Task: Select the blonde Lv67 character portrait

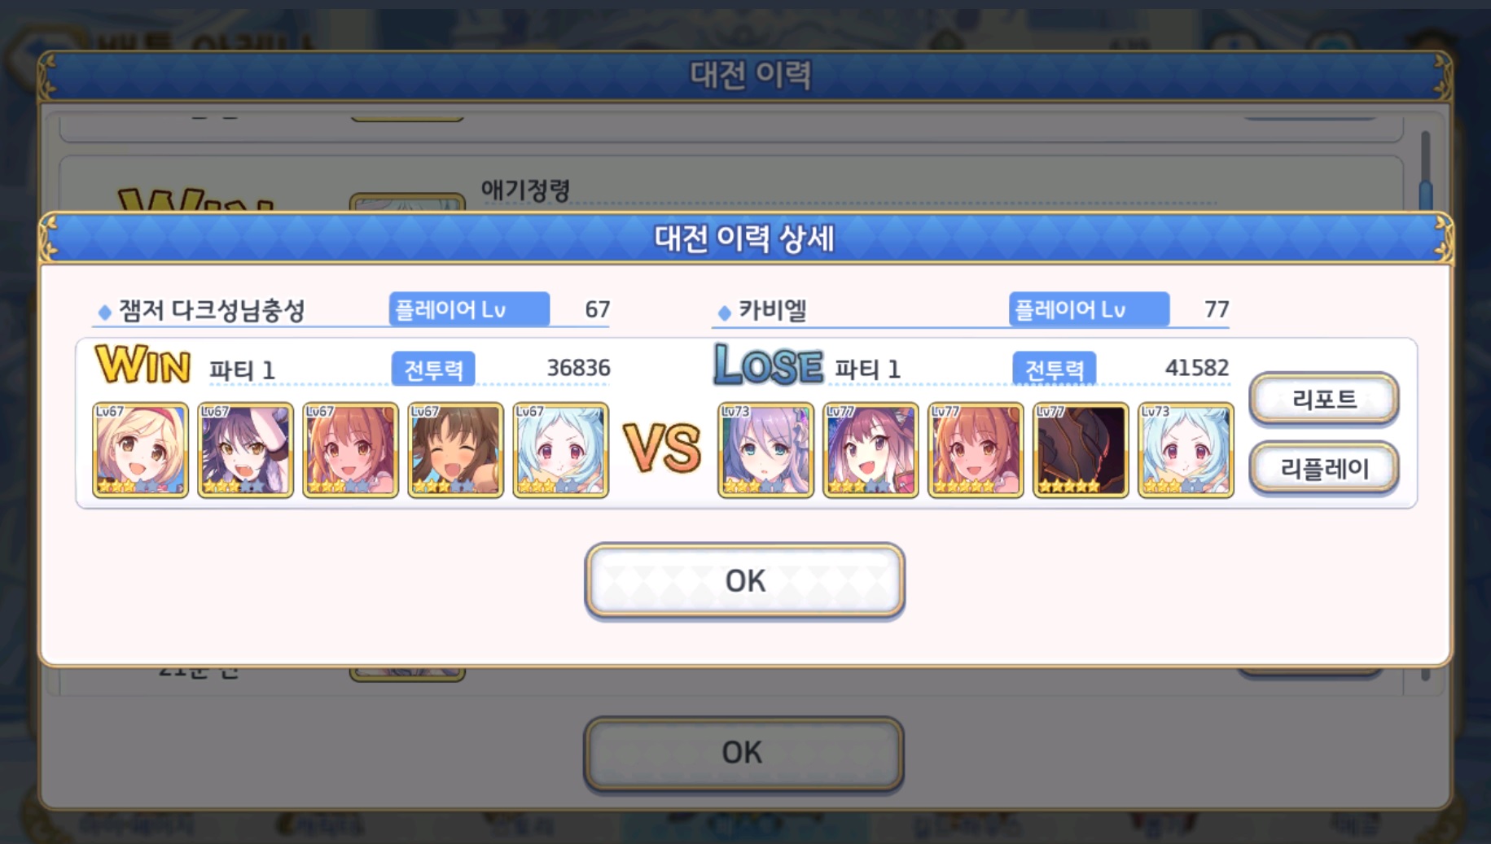Action: click(x=140, y=449)
